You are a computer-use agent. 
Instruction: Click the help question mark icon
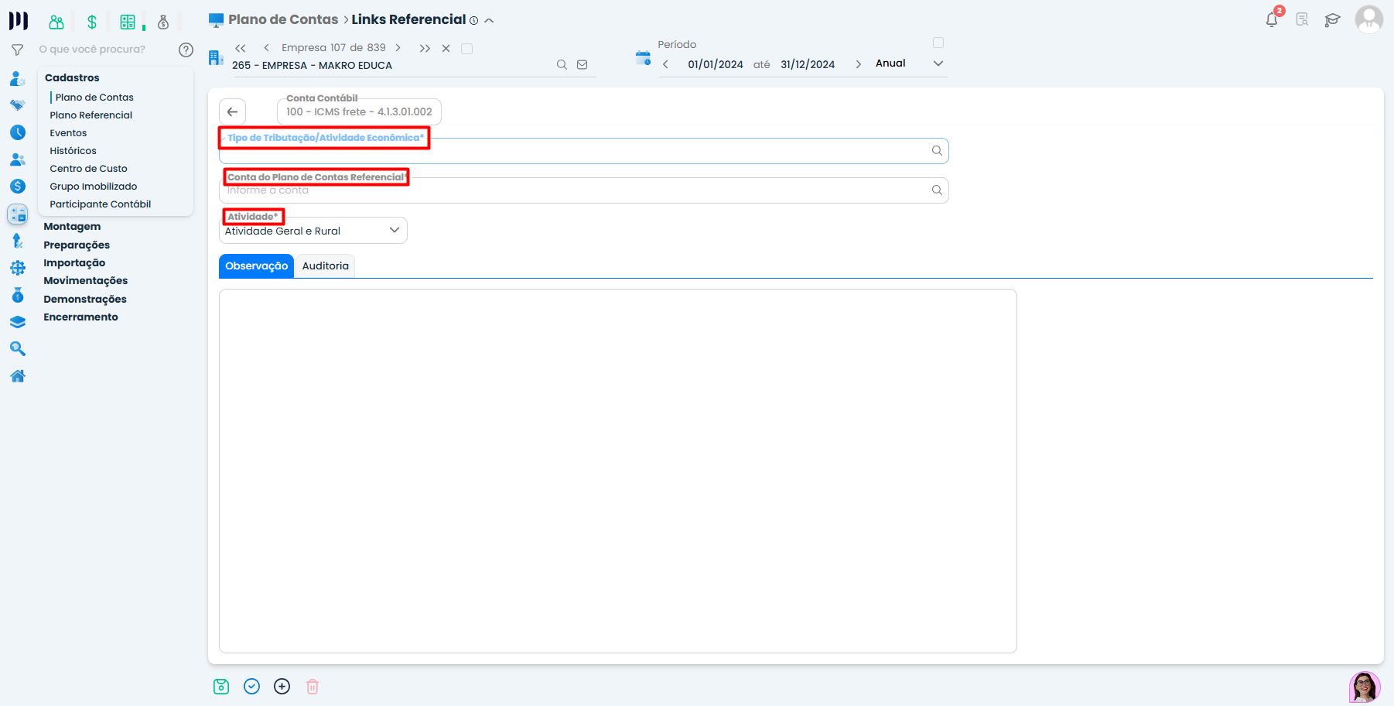pyautogui.click(x=186, y=50)
